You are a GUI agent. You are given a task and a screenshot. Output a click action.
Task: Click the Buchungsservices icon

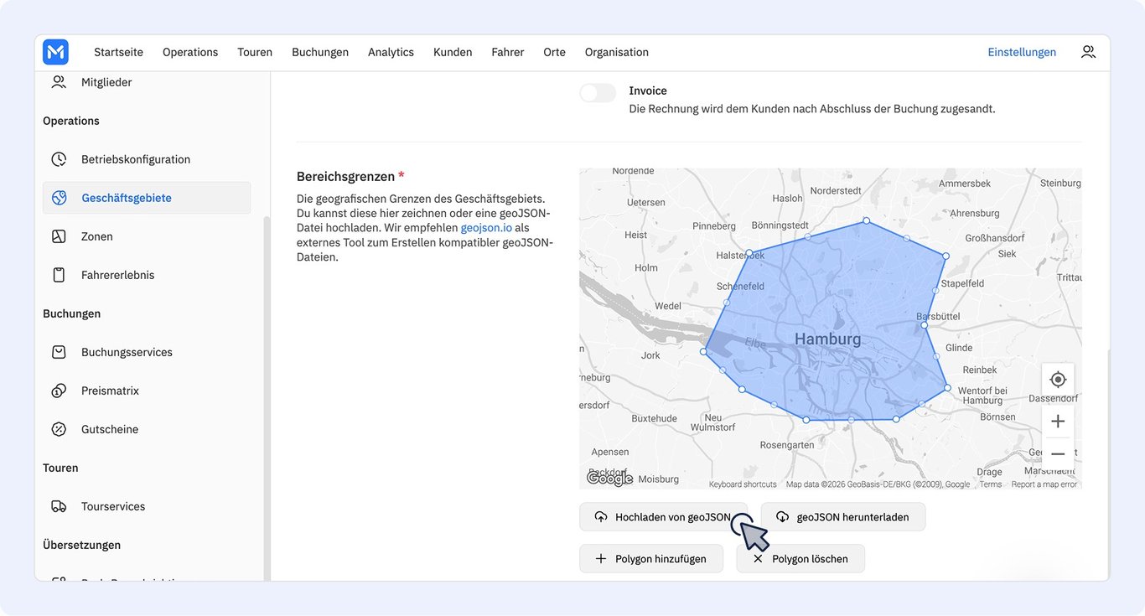[x=59, y=352]
